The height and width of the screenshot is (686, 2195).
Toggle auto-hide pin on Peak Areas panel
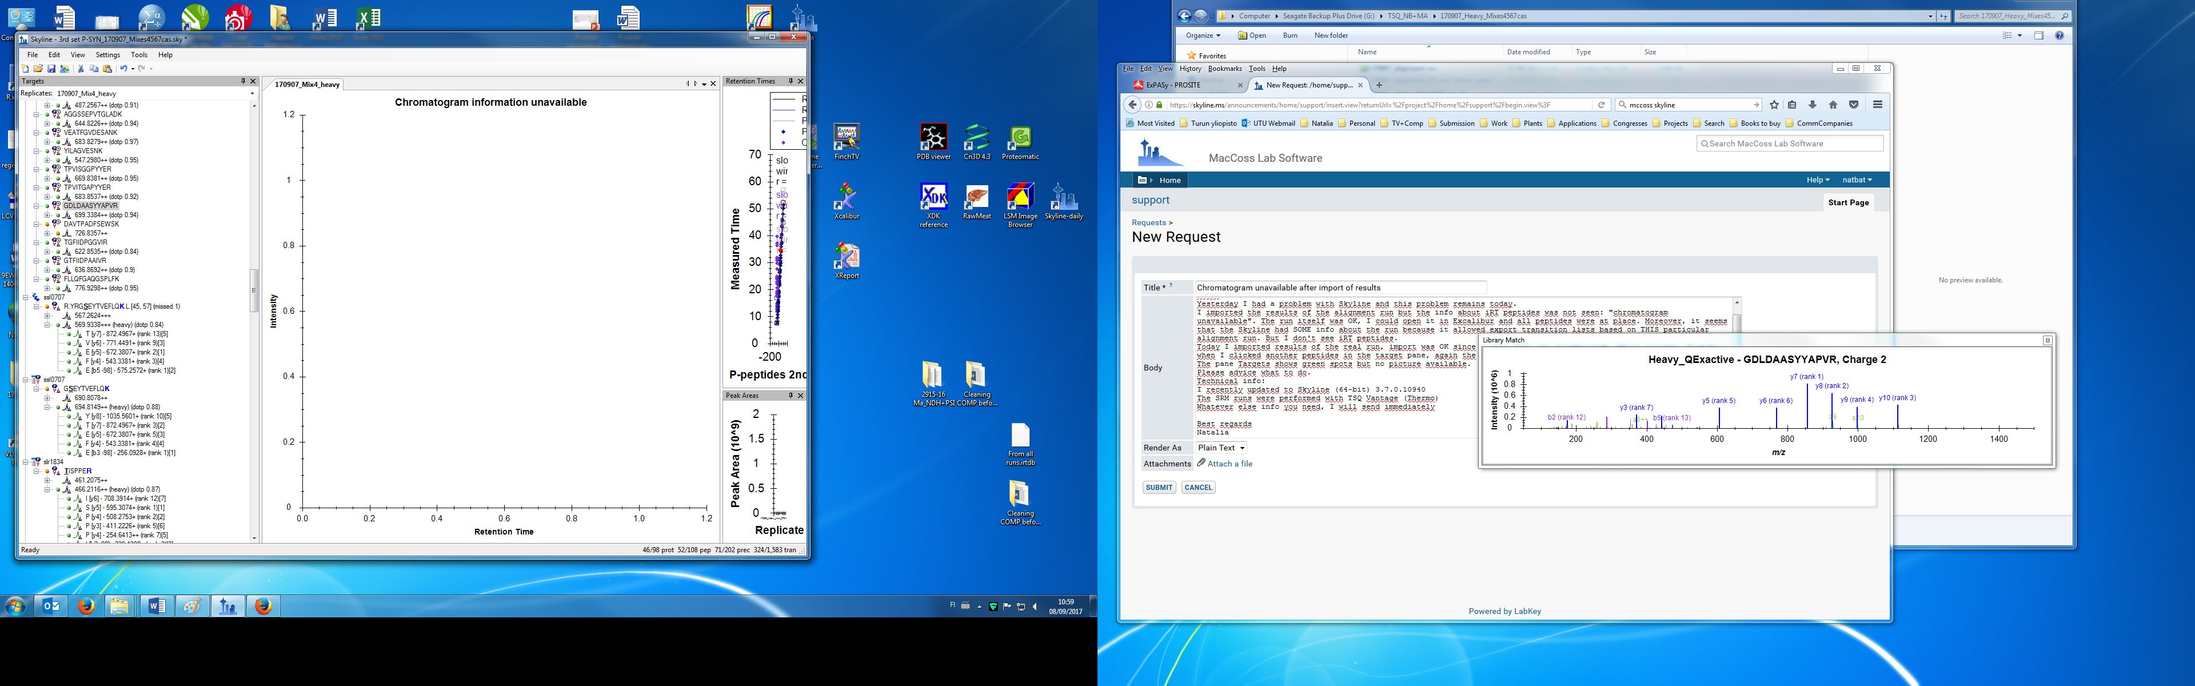coord(790,396)
